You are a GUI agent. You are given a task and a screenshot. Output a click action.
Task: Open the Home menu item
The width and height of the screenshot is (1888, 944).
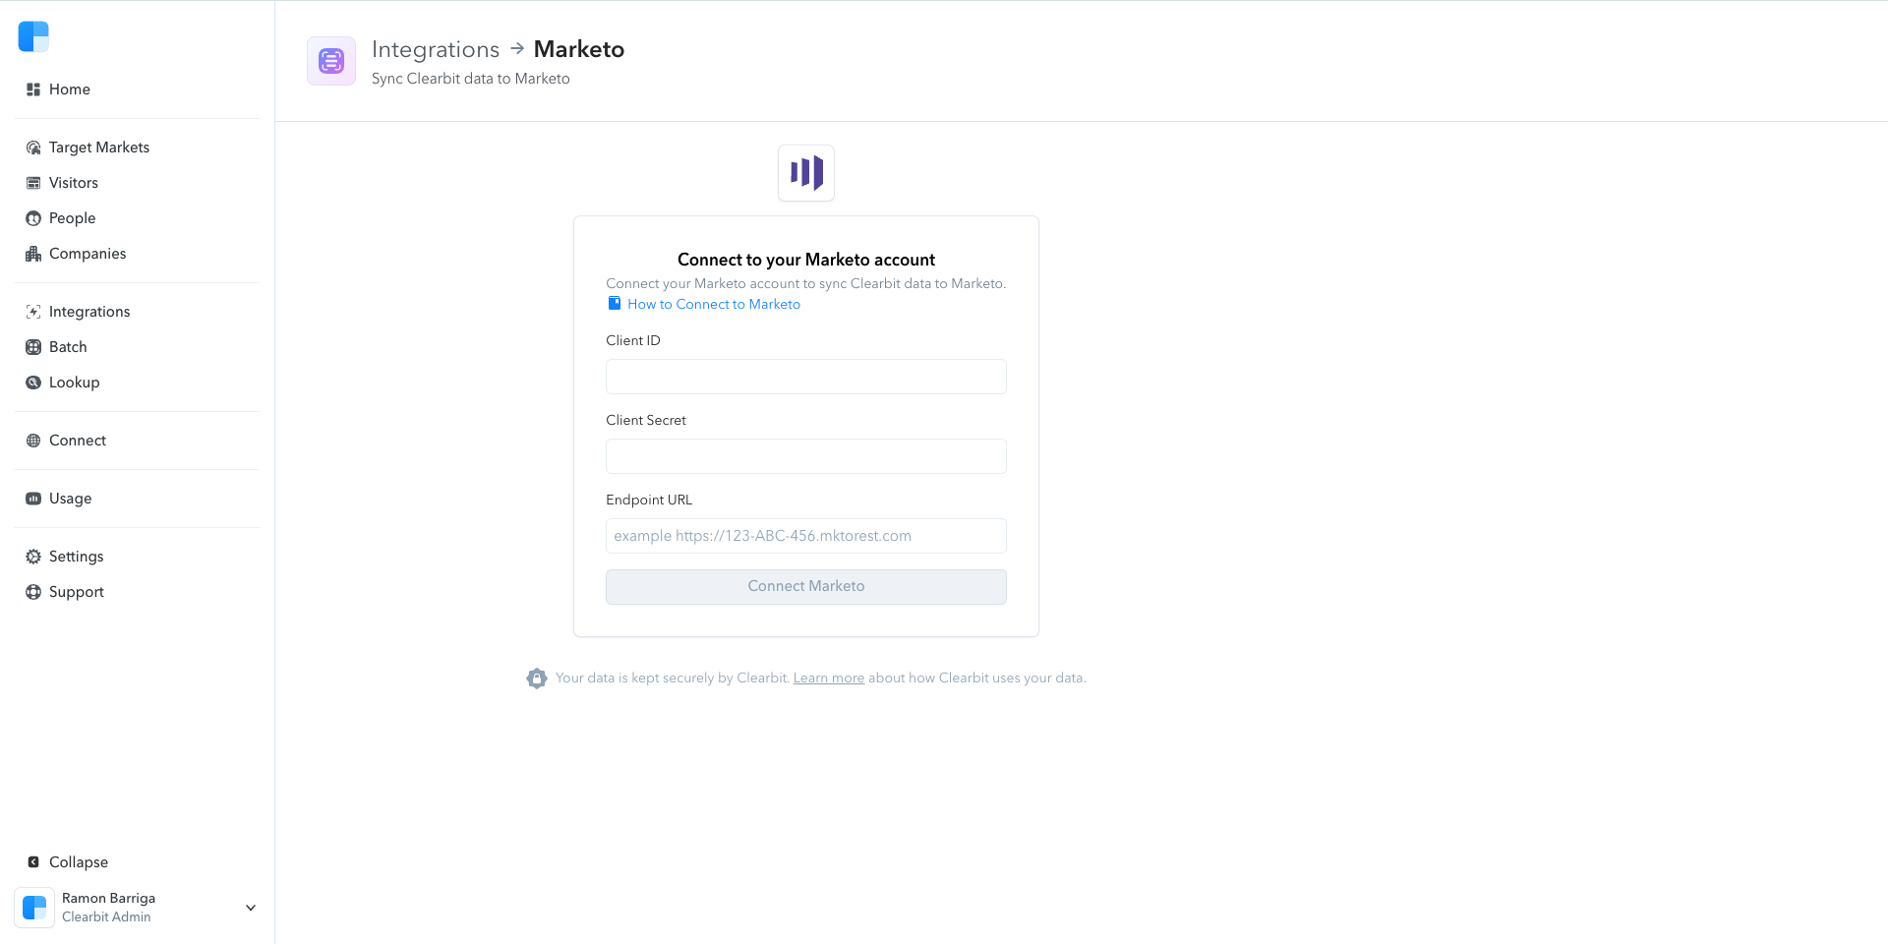[70, 89]
